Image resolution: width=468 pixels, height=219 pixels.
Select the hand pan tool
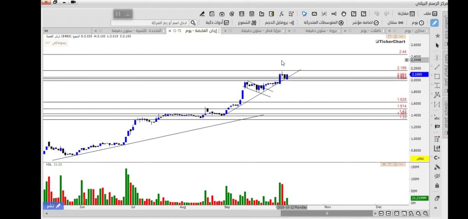[x=344, y=14]
